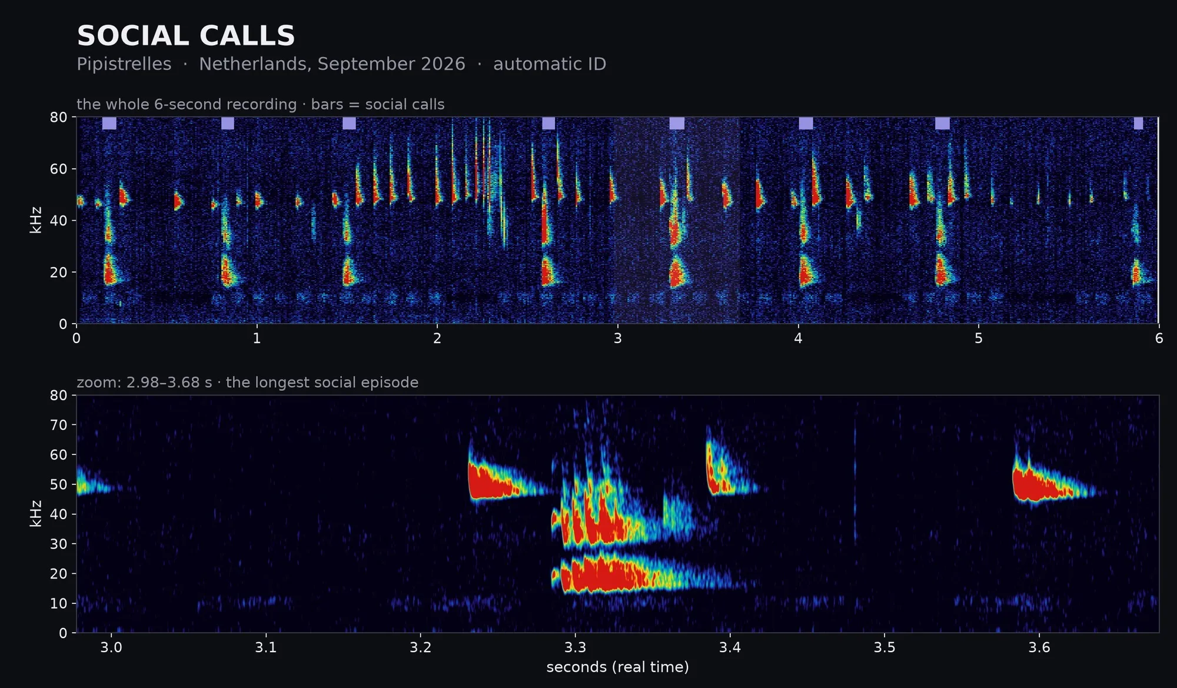
Task: Click the "2" tick on the overview time axis
Action: 437,338
